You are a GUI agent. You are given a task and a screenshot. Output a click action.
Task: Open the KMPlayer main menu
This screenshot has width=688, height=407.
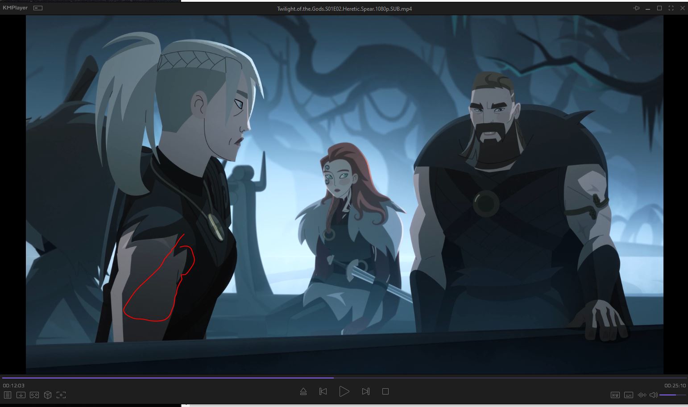[15, 8]
